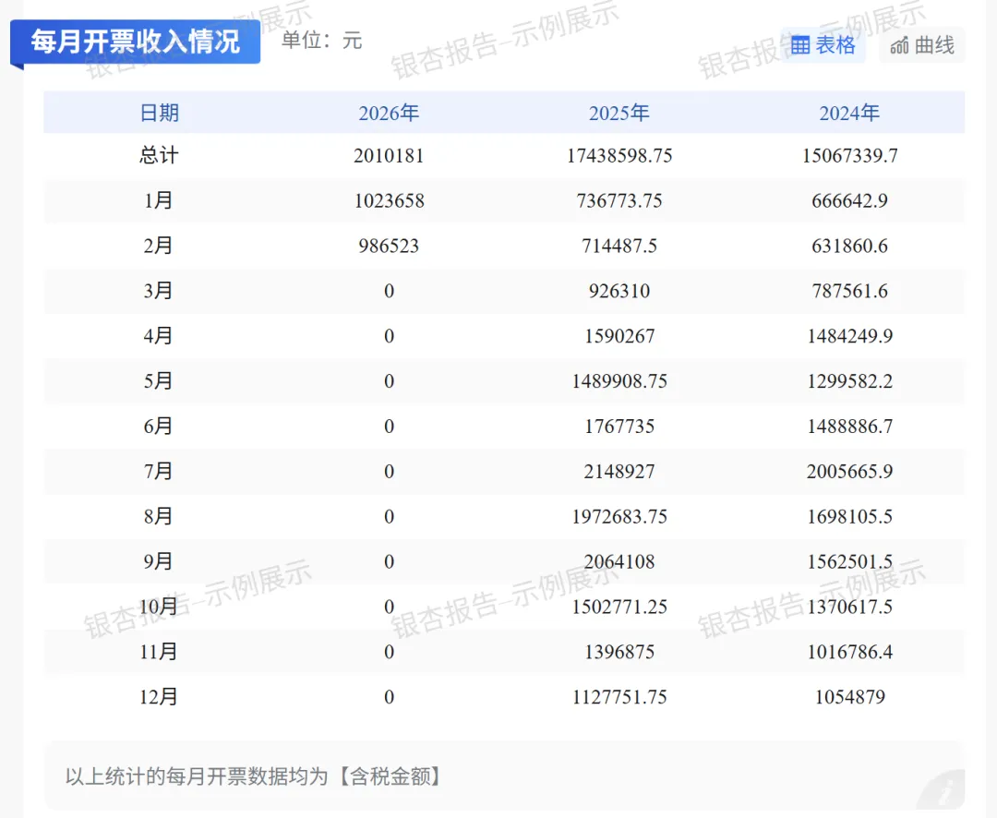The height and width of the screenshot is (818, 997).
Task: Select the 2025年 column header
Action: tap(619, 113)
